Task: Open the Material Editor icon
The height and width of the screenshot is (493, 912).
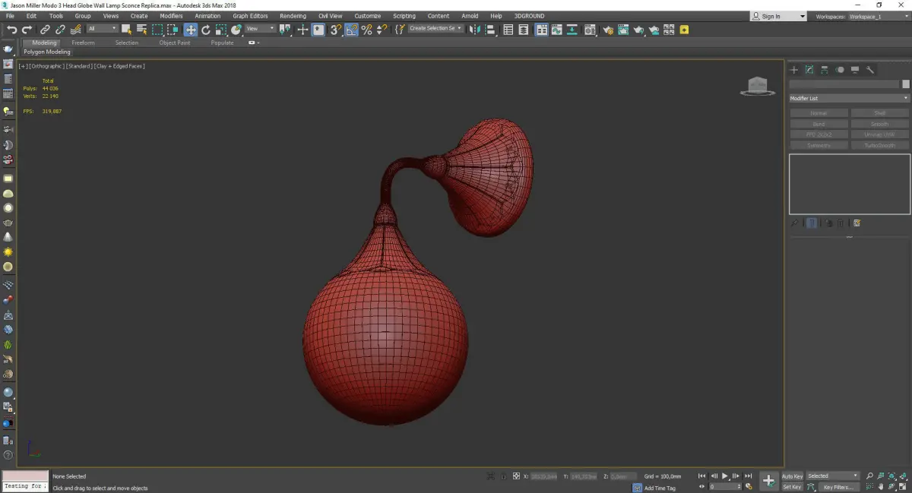Action: tap(591, 30)
